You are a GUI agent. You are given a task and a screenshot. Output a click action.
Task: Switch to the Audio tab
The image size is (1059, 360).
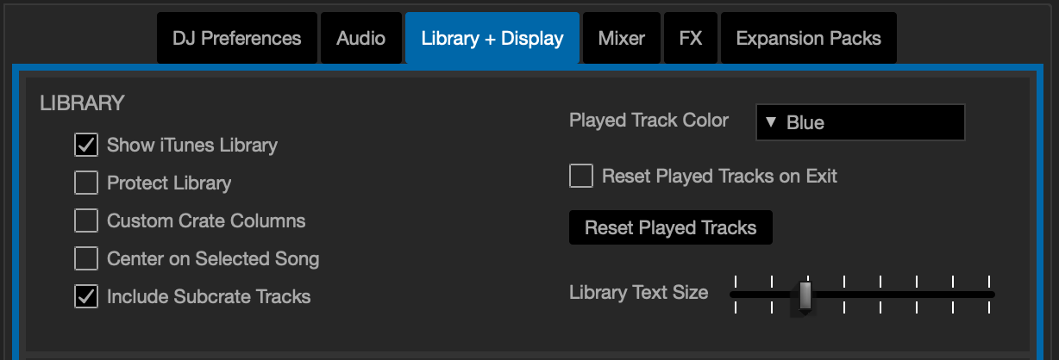coord(360,38)
